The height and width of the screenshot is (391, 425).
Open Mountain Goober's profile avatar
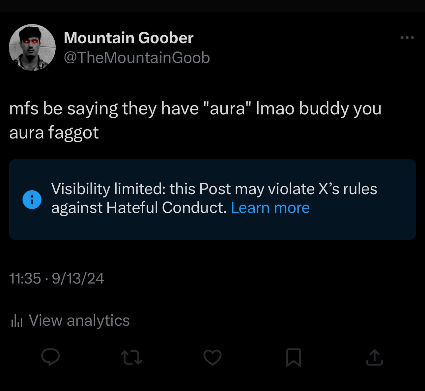[32, 47]
